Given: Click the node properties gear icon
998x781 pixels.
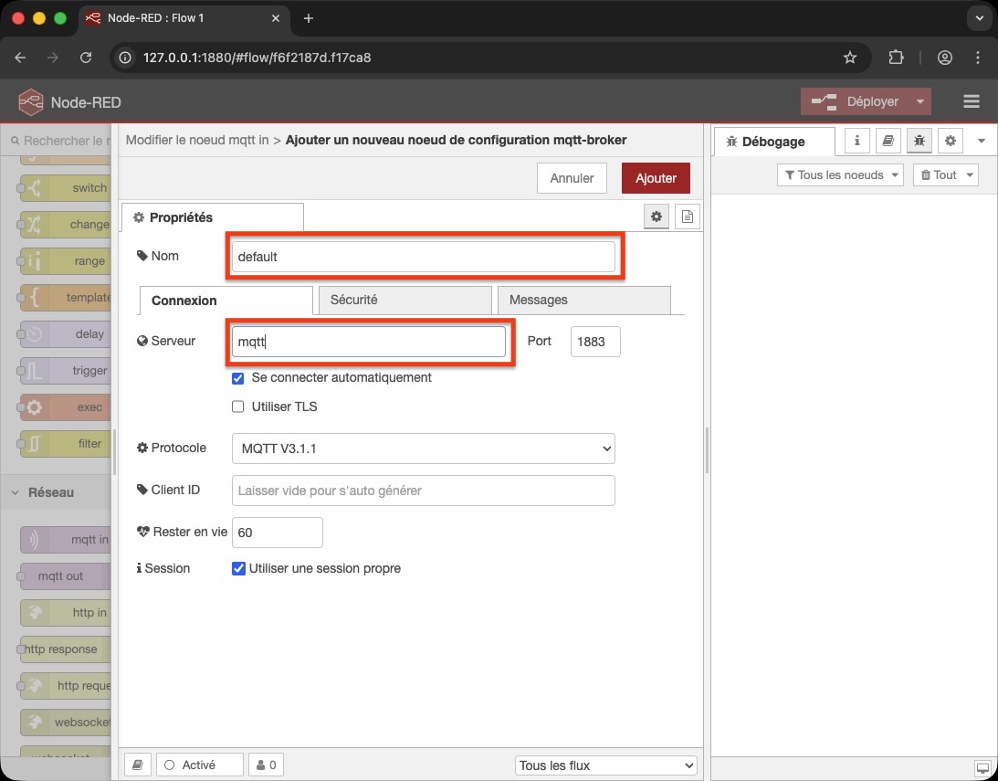Looking at the screenshot, I should click(x=656, y=216).
